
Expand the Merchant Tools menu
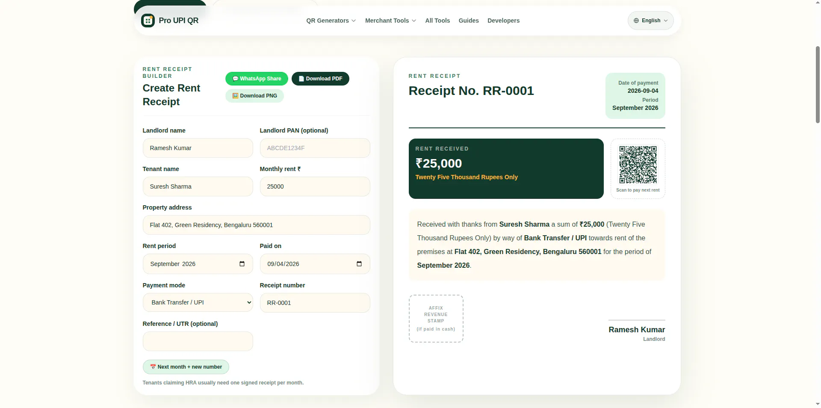(x=390, y=21)
